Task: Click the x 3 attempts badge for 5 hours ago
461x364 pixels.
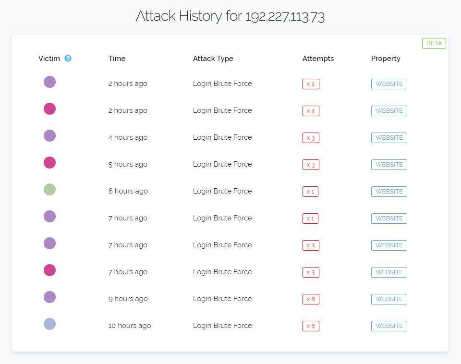Action: tap(311, 165)
